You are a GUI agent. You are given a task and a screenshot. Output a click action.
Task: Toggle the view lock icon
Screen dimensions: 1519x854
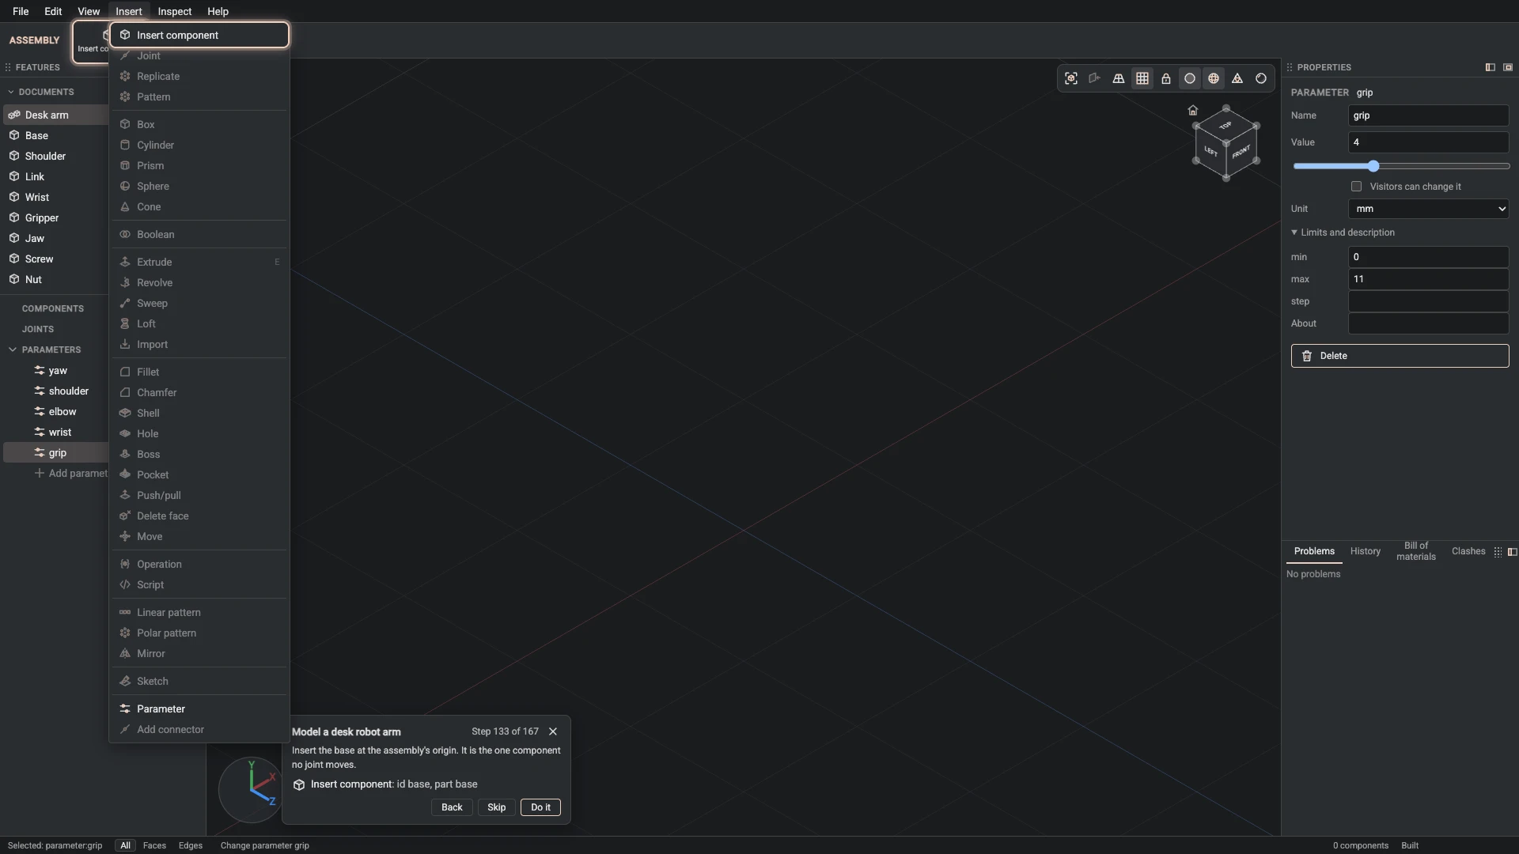tap(1166, 78)
